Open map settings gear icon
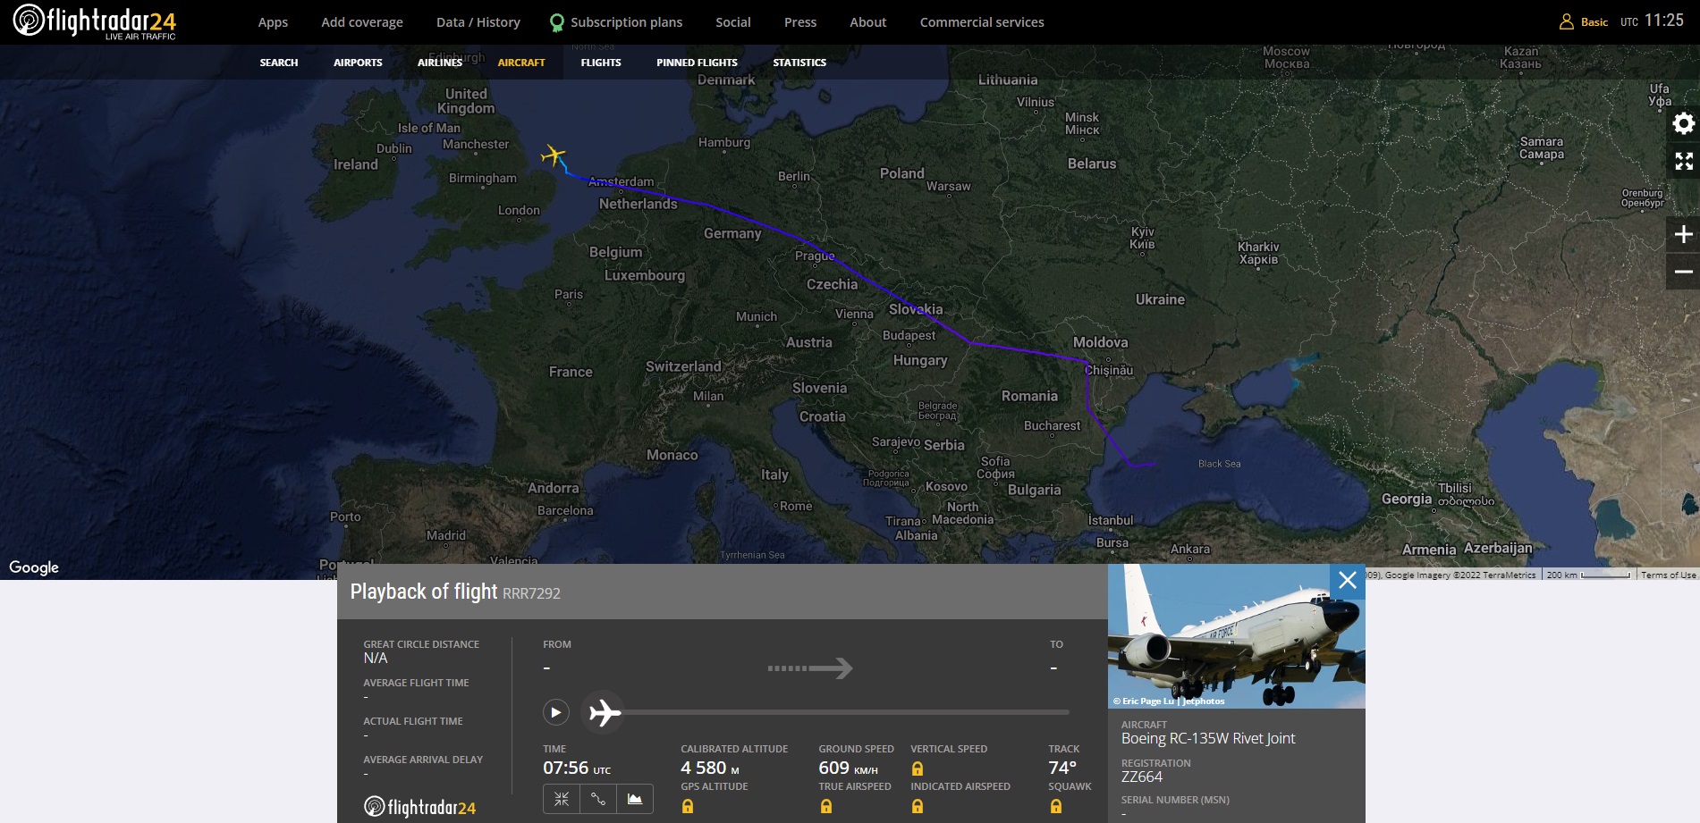 click(x=1683, y=123)
